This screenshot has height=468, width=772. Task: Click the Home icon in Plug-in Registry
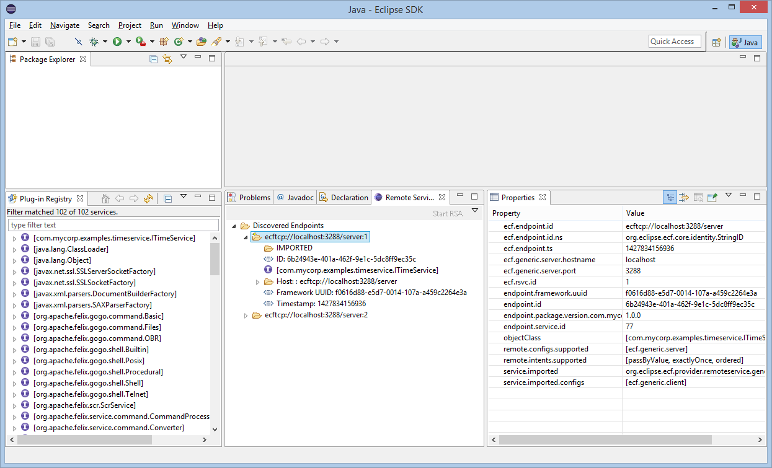coord(105,198)
